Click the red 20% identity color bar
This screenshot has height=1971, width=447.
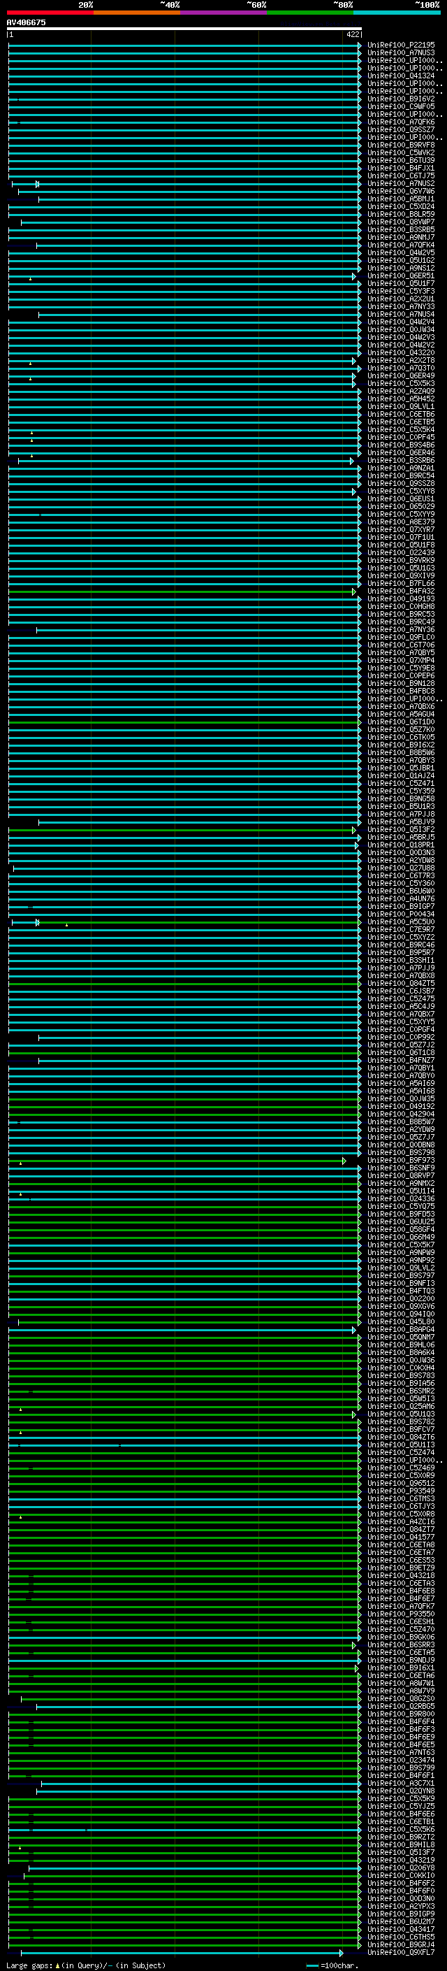pos(50,13)
